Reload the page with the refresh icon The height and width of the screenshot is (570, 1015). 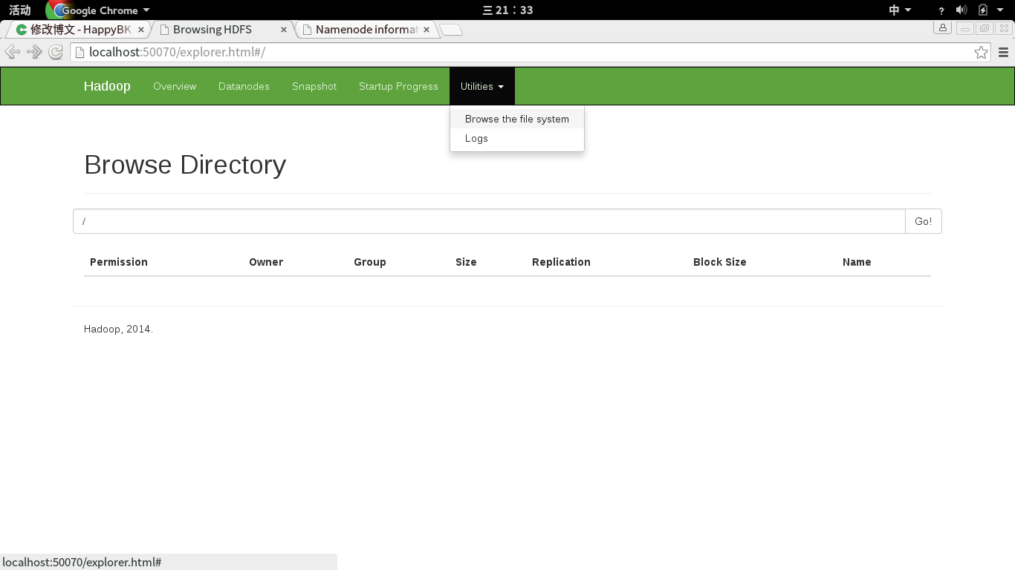(x=56, y=52)
